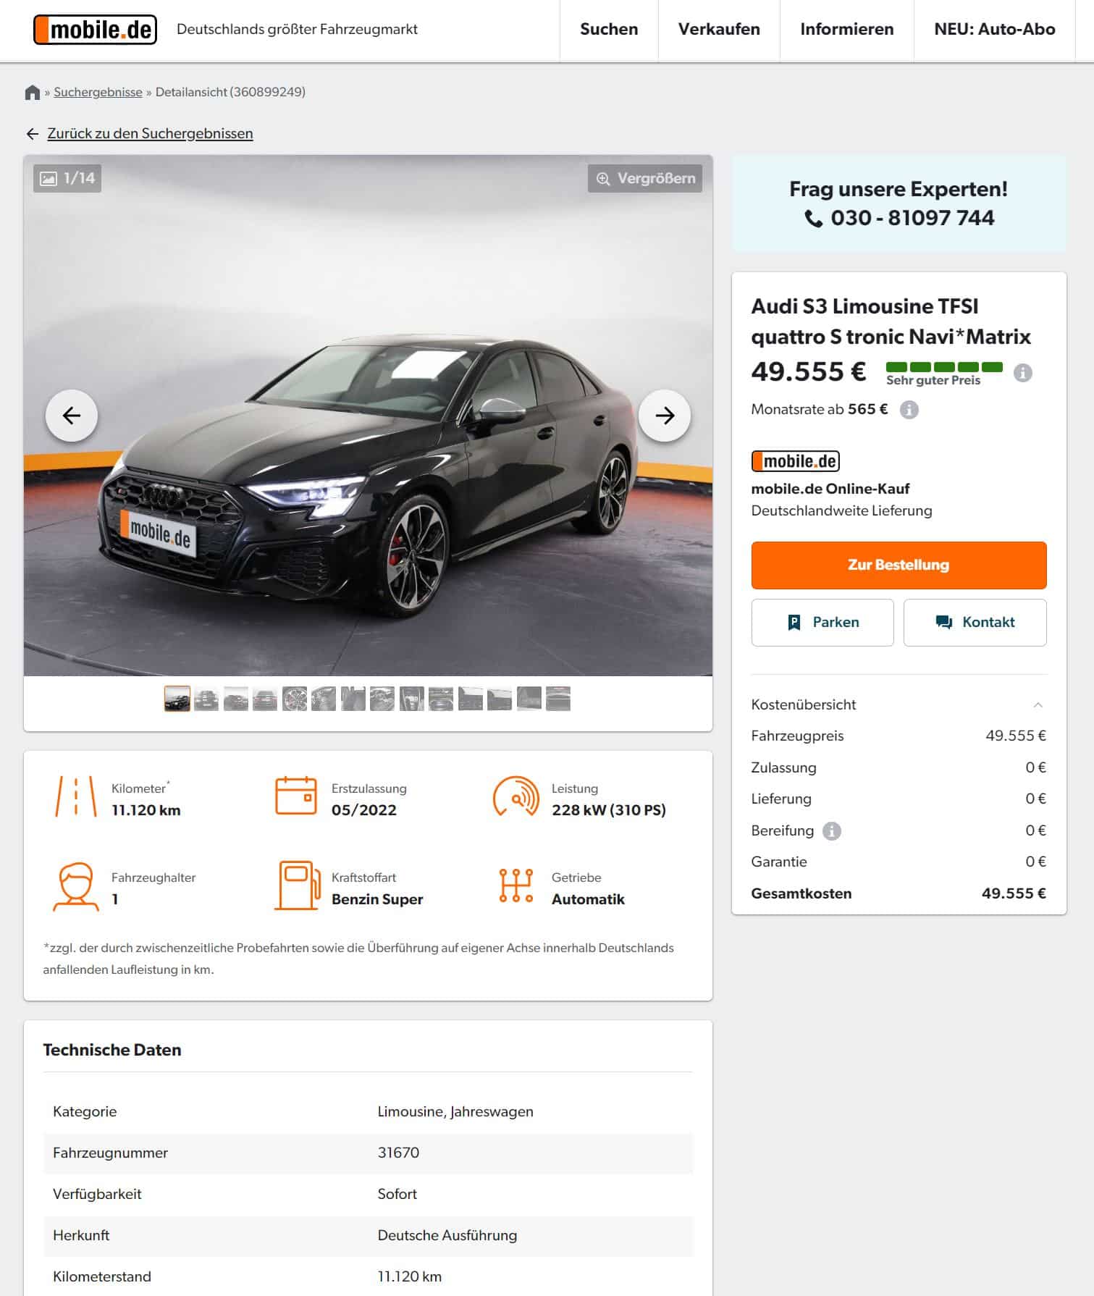This screenshot has height=1296, width=1094.
Task: Click the Leistung power gauge icon
Action: [516, 796]
